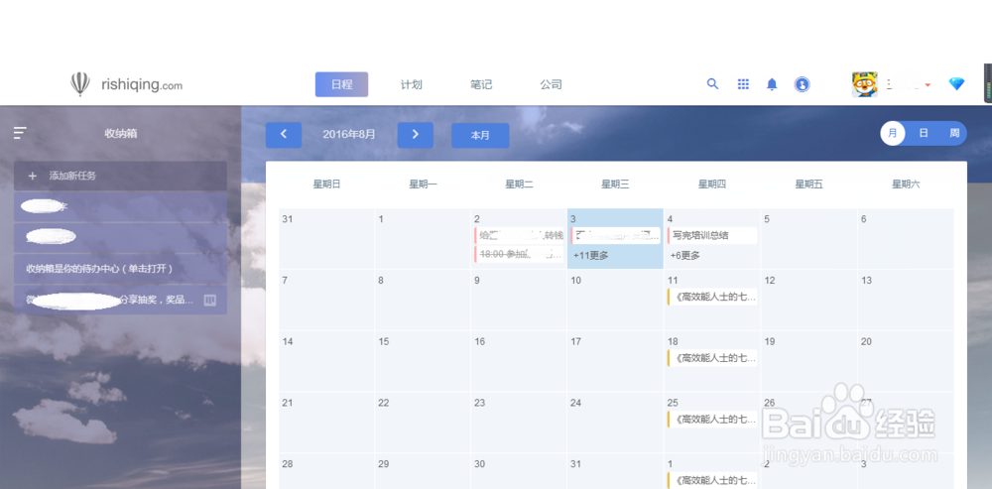This screenshot has width=992, height=489.
Task: Expand the account dropdown arrow beside the avatar
Action: pos(928,84)
